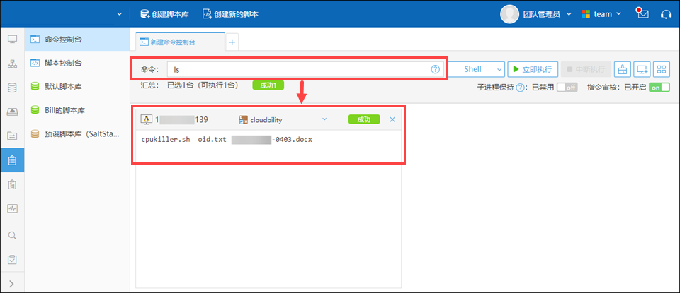Click the 成功1 summary badge
Viewport: 680px width, 293px height.
click(268, 85)
